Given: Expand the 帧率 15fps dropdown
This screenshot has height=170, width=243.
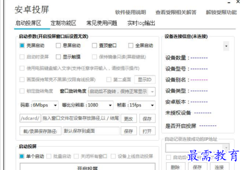Looking at the screenshot, I should 142,105.
